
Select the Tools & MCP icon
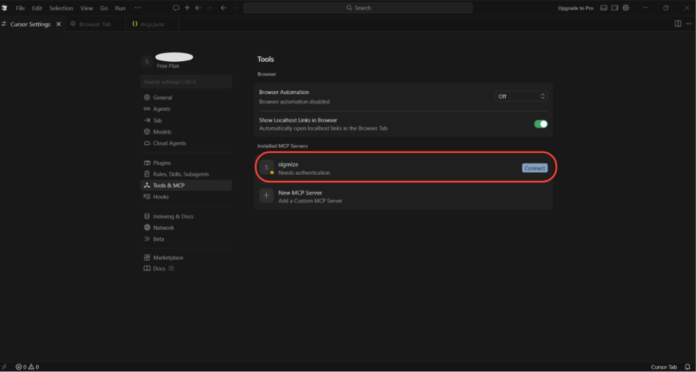point(147,185)
